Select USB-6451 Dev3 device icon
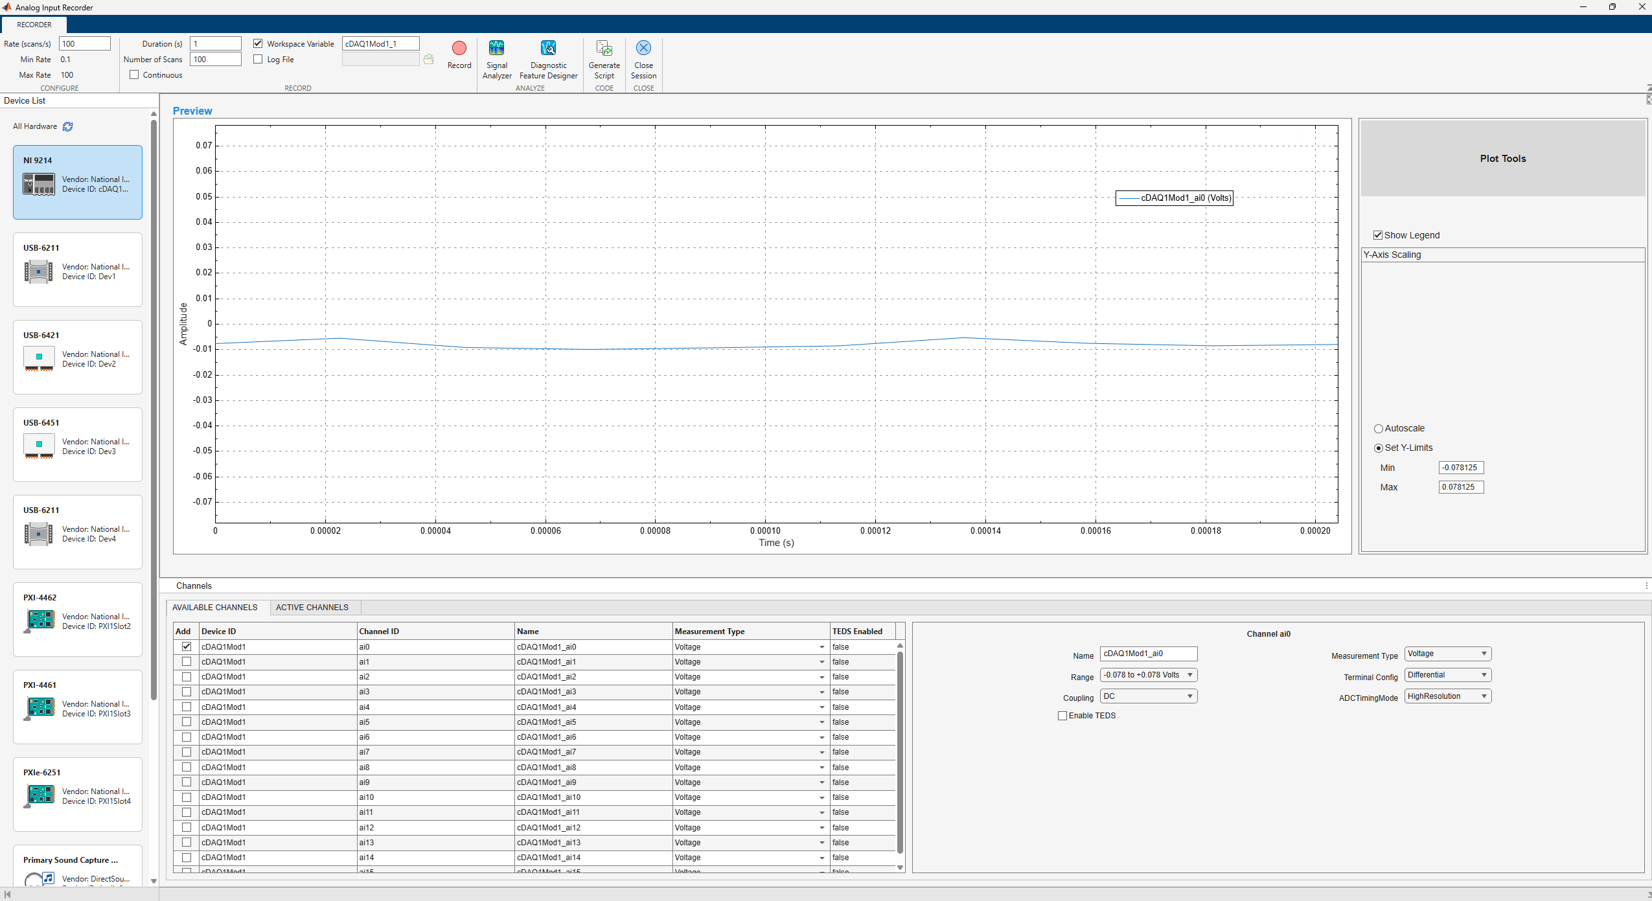This screenshot has width=1652, height=901. (38, 446)
